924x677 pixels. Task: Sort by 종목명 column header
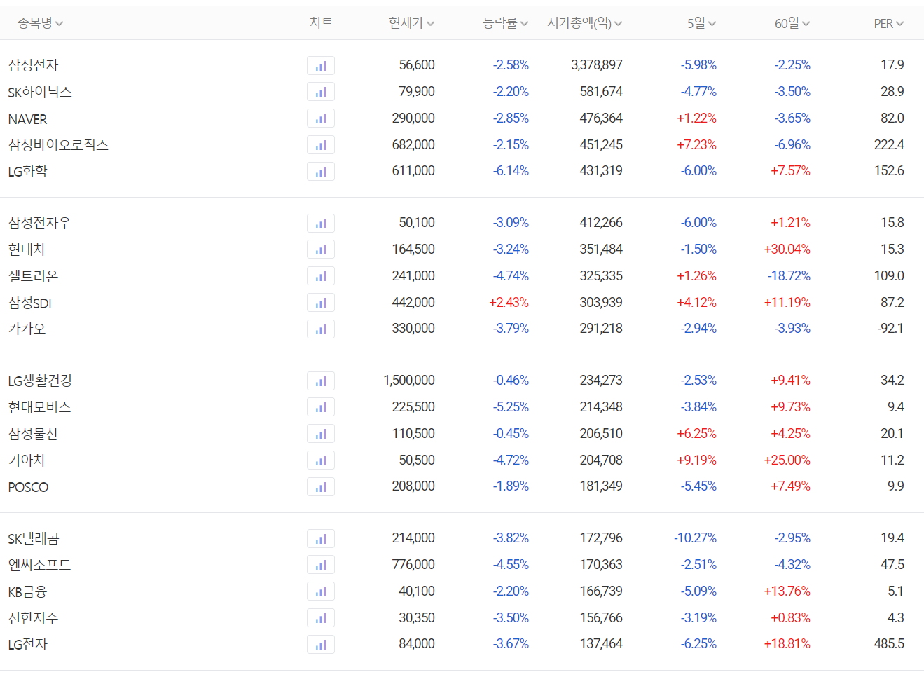41,23
